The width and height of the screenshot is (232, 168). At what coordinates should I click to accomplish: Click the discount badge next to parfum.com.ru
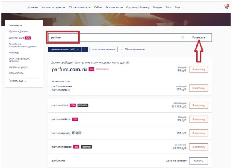click(x=91, y=69)
